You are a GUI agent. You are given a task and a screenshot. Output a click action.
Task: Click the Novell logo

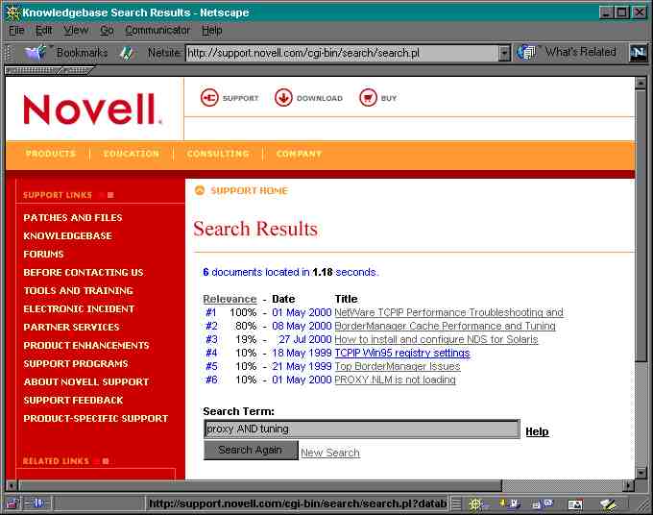(x=92, y=110)
